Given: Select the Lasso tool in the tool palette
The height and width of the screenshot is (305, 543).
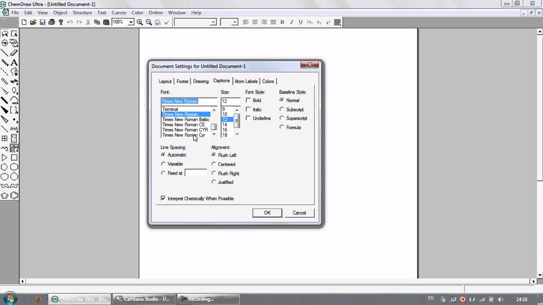Looking at the screenshot, I should coord(5,33).
